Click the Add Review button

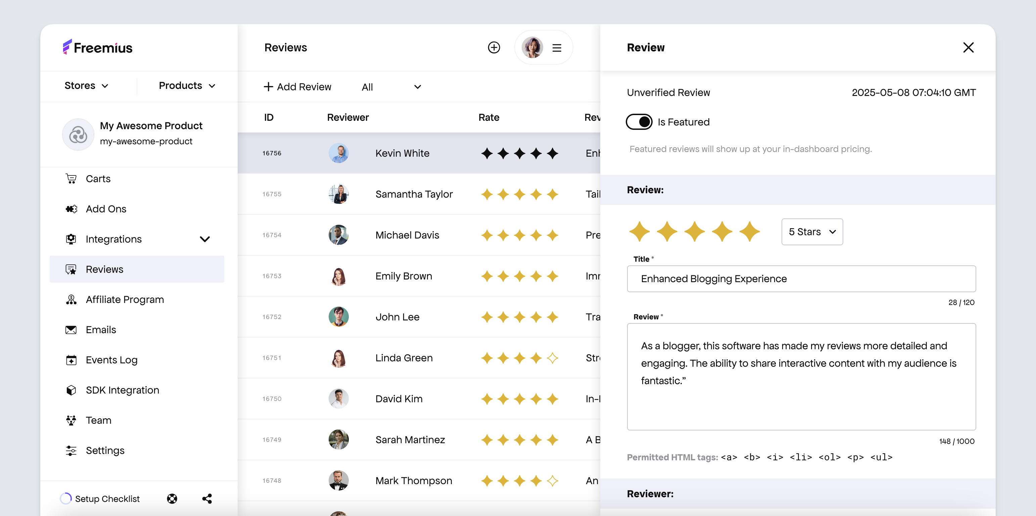pyautogui.click(x=297, y=87)
